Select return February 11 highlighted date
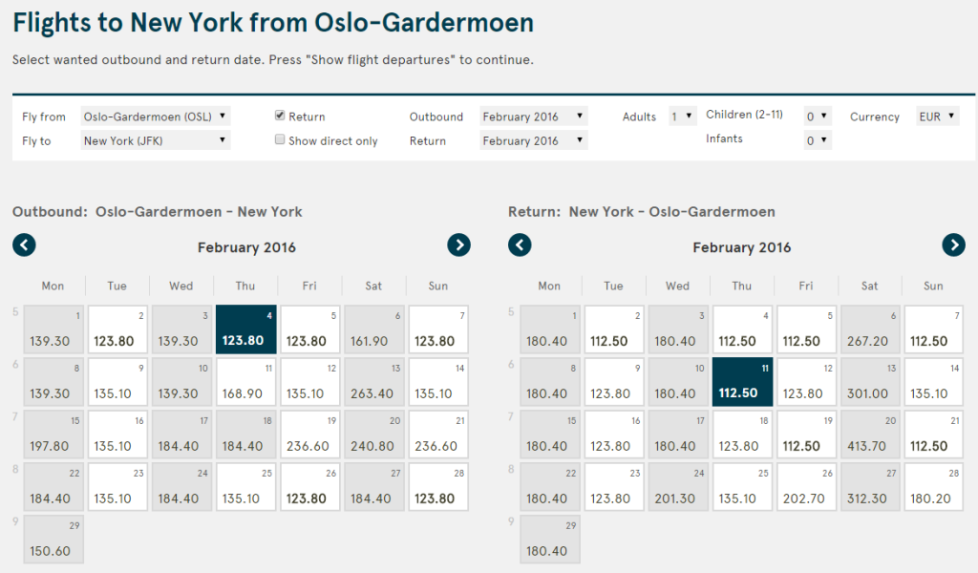Viewport: 978px width, 573px height. (742, 382)
